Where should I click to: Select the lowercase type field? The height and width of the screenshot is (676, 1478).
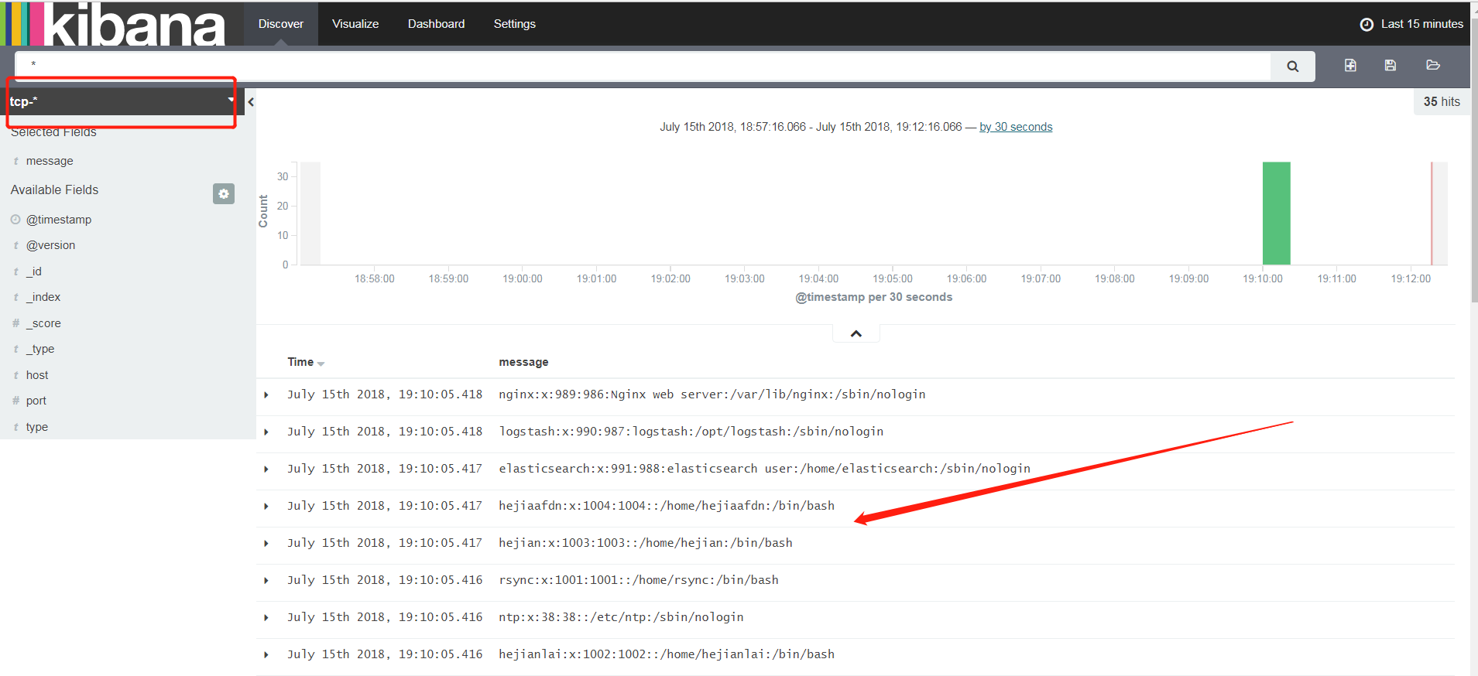(37, 427)
